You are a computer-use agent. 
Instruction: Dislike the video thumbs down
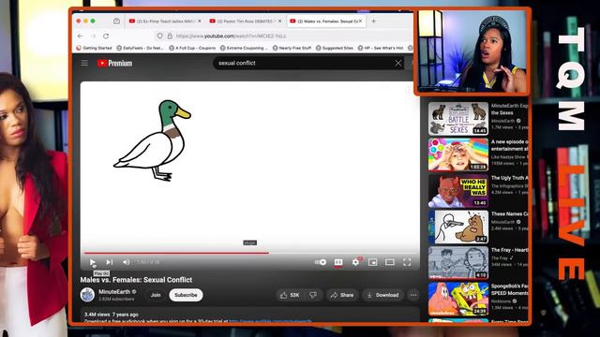(313, 295)
